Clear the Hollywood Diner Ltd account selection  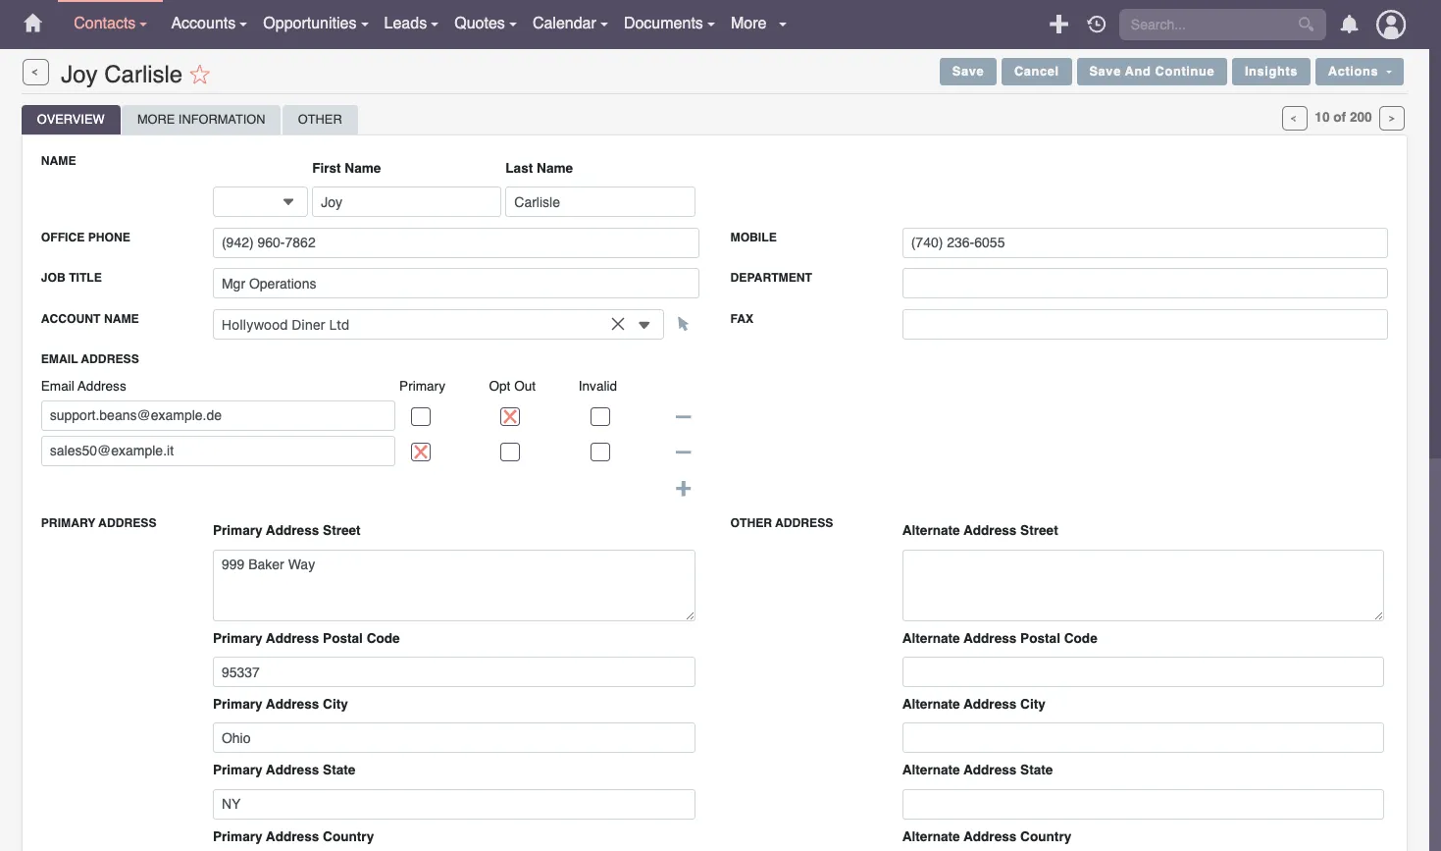pyautogui.click(x=618, y=325)
